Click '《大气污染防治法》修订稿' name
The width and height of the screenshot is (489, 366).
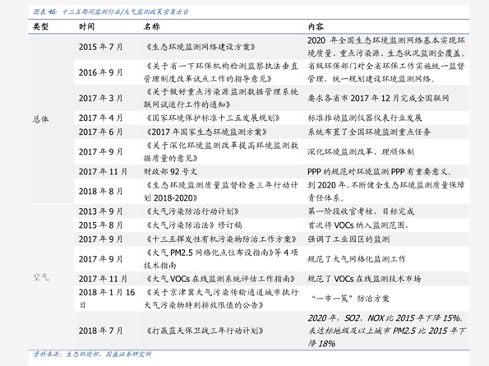(193, 225)
